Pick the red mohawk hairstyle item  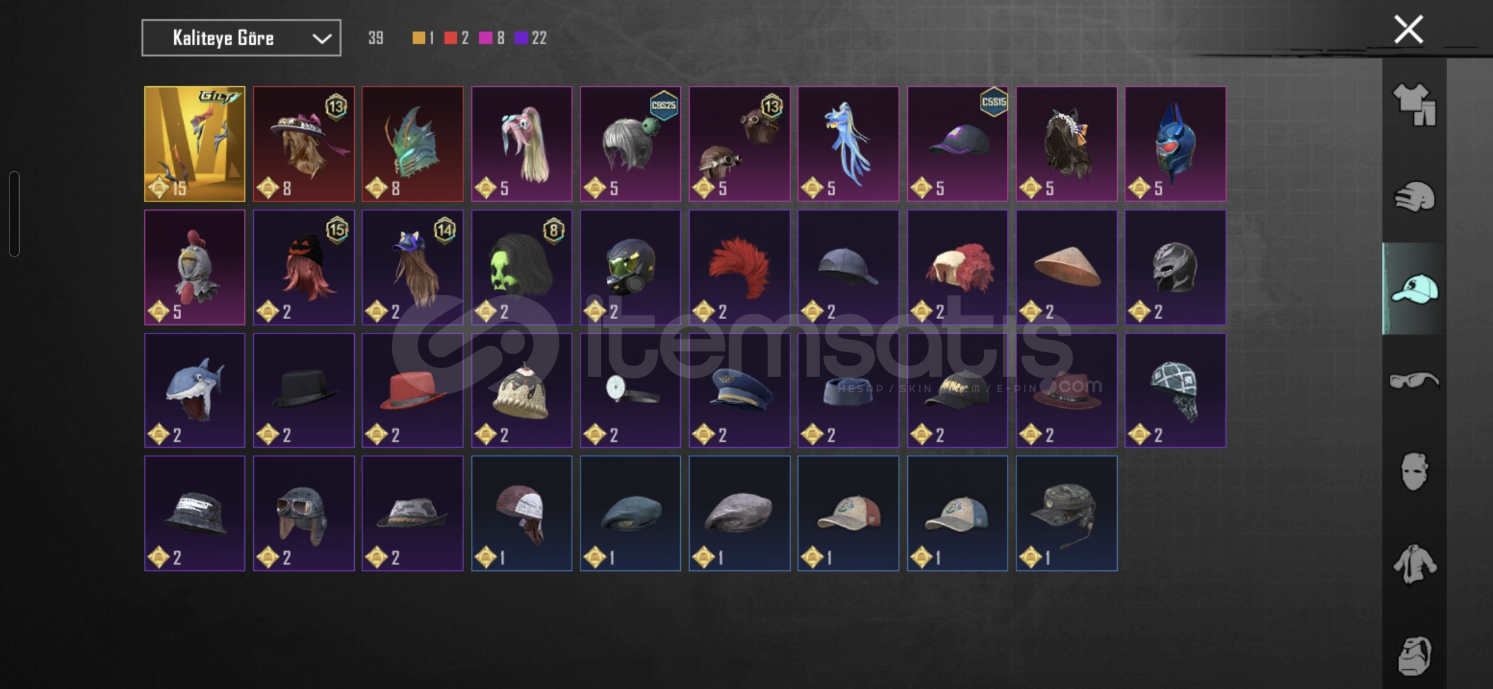pyautogui.click(x=739, y=267)
